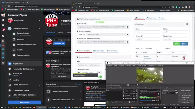Screen dimensions: 195x109
Task: Move scene down in OBS Cenas panel
Action: pos(116,102)
